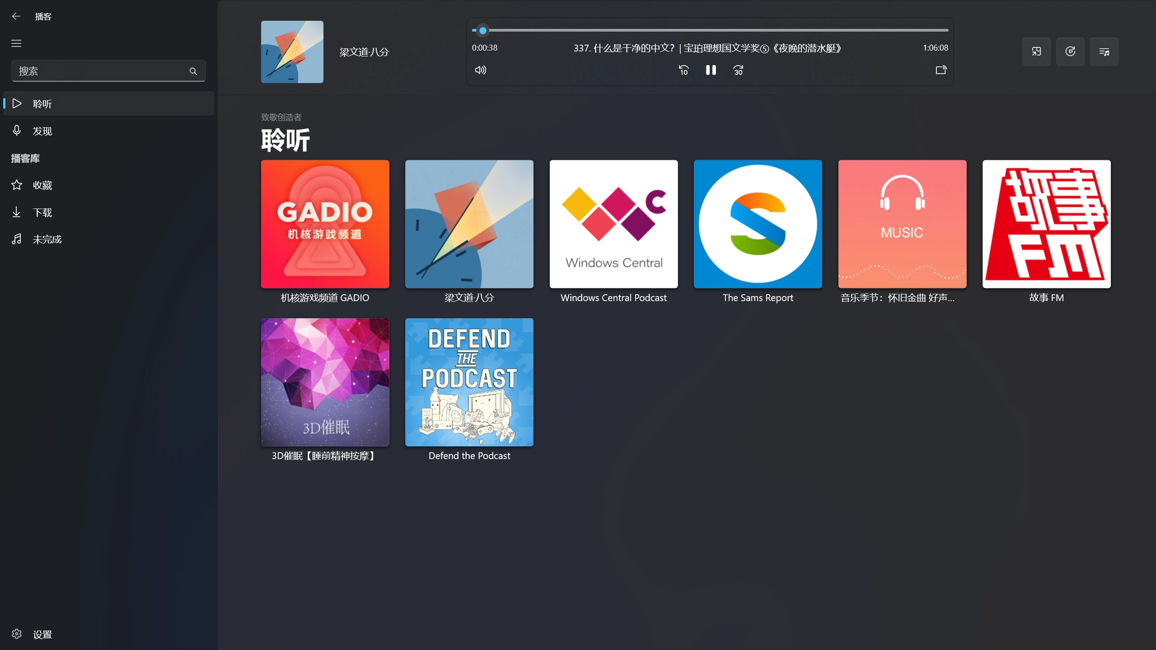Click the 播客库 section header
Screen dimensions: 1156x650
pos(25,158)
